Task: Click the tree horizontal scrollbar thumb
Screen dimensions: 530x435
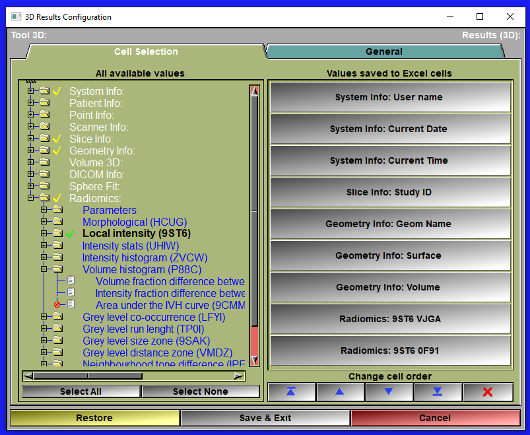Action: point(88,376)
